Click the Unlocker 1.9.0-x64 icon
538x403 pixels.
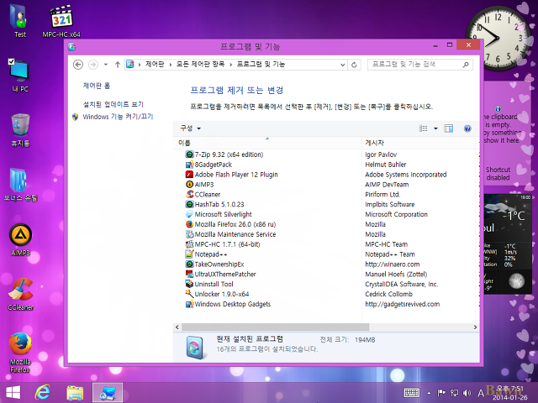(x=189, y=294)
